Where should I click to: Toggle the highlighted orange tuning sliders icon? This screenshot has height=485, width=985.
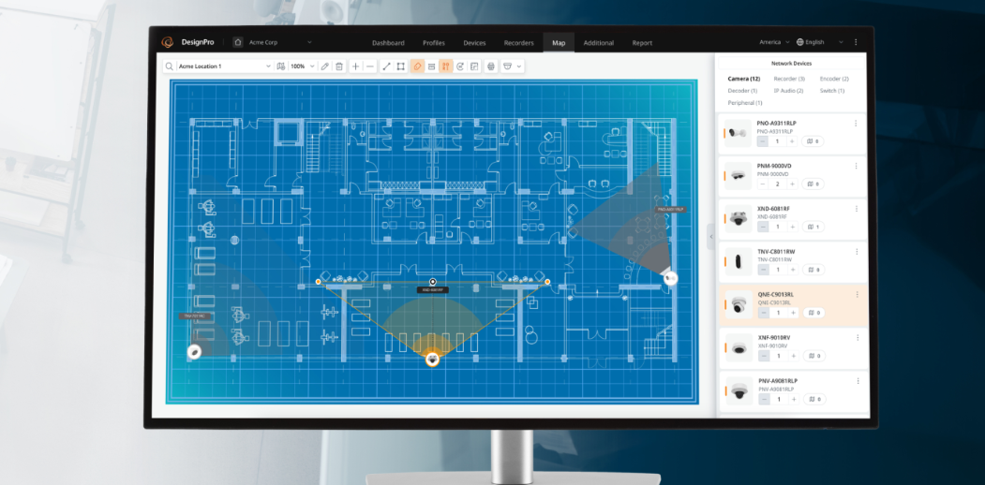coord(446,66)
